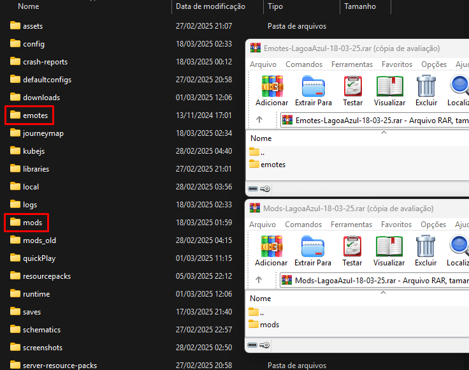
Task: Click the up-arrow button in the Emotes window
Action: click(x=259, y=119)
